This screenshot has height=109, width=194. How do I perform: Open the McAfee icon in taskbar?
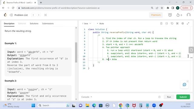point(134,105)
